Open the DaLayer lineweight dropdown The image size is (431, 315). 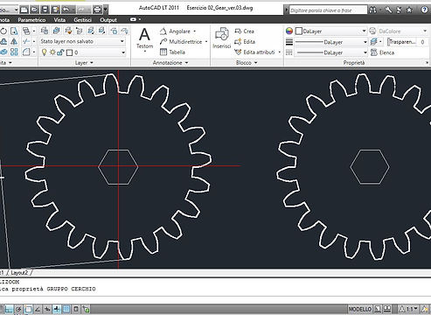click(x=330, y=42)
